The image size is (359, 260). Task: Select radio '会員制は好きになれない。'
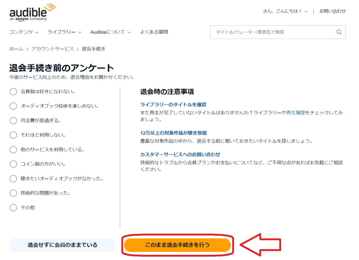[13, 92]
